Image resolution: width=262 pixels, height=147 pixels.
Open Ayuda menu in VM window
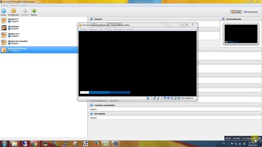[130, 29]
